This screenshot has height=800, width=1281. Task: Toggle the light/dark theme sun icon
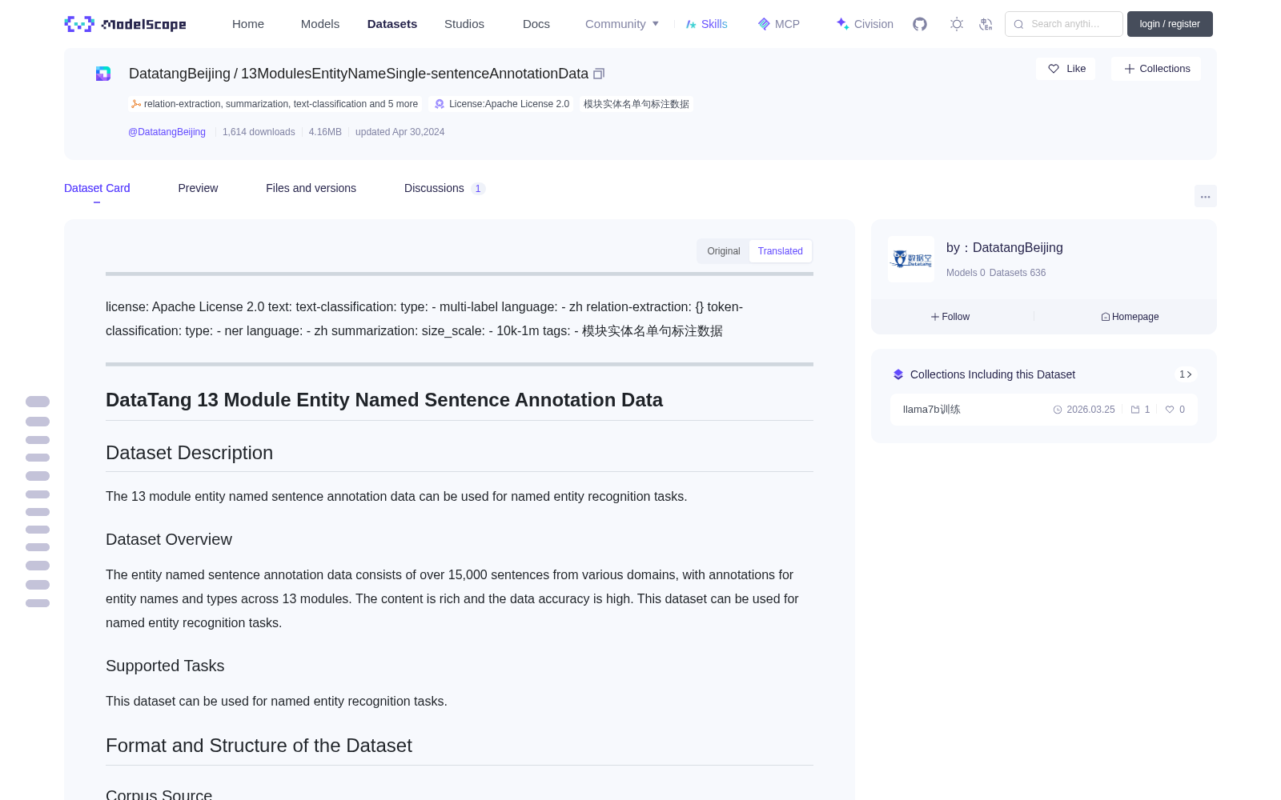957,24
